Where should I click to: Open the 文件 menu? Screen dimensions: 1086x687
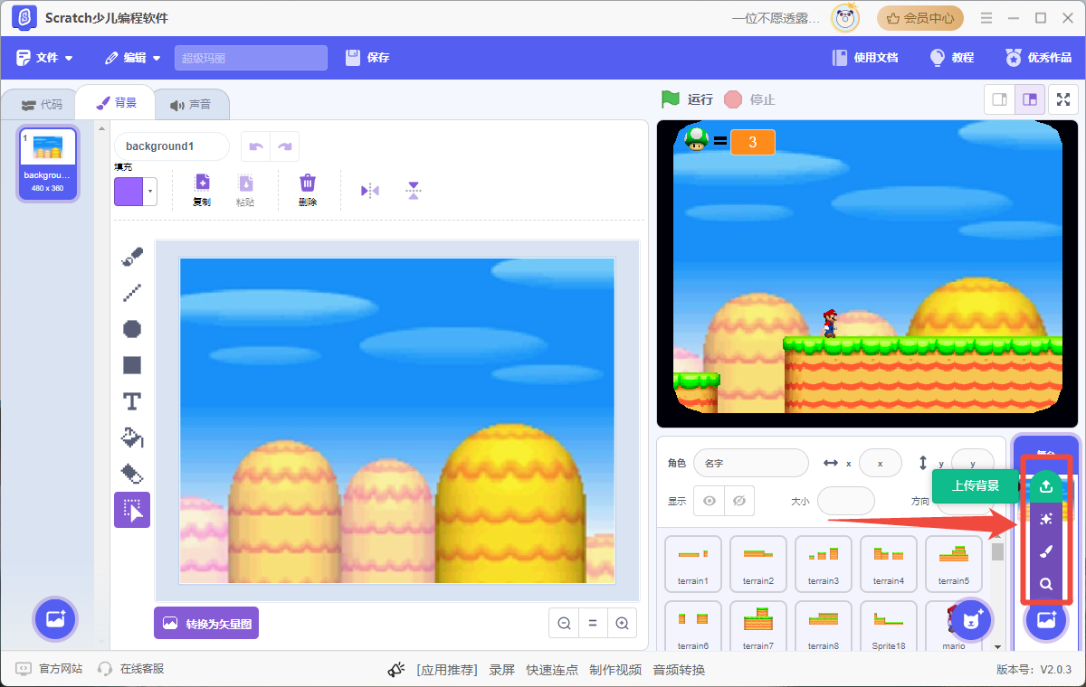(44, 58)
